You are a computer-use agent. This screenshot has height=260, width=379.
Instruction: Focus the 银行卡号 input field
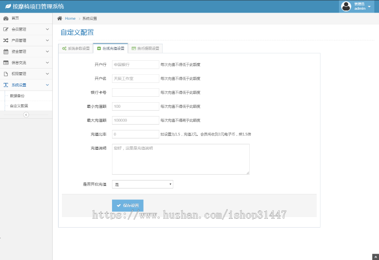coord(136,93)
